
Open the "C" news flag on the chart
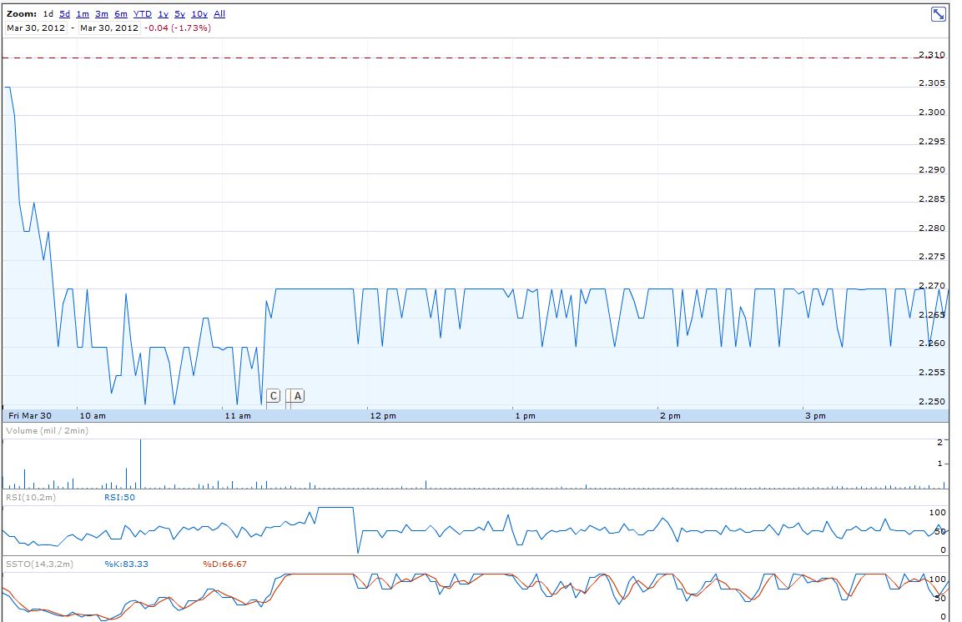273,395
